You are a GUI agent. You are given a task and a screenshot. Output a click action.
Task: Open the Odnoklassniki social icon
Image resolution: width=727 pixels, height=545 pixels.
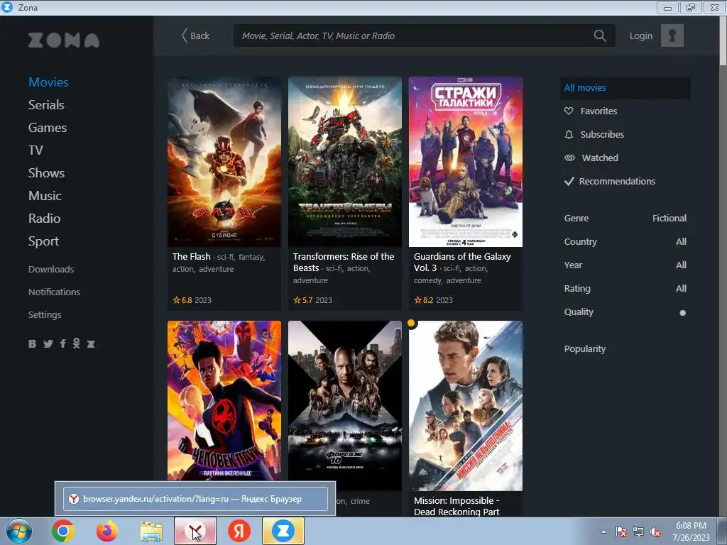77,343
